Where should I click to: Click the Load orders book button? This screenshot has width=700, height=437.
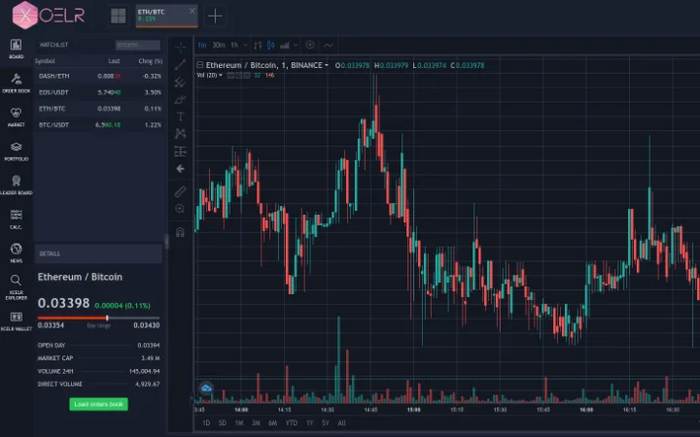coord(98,404)
